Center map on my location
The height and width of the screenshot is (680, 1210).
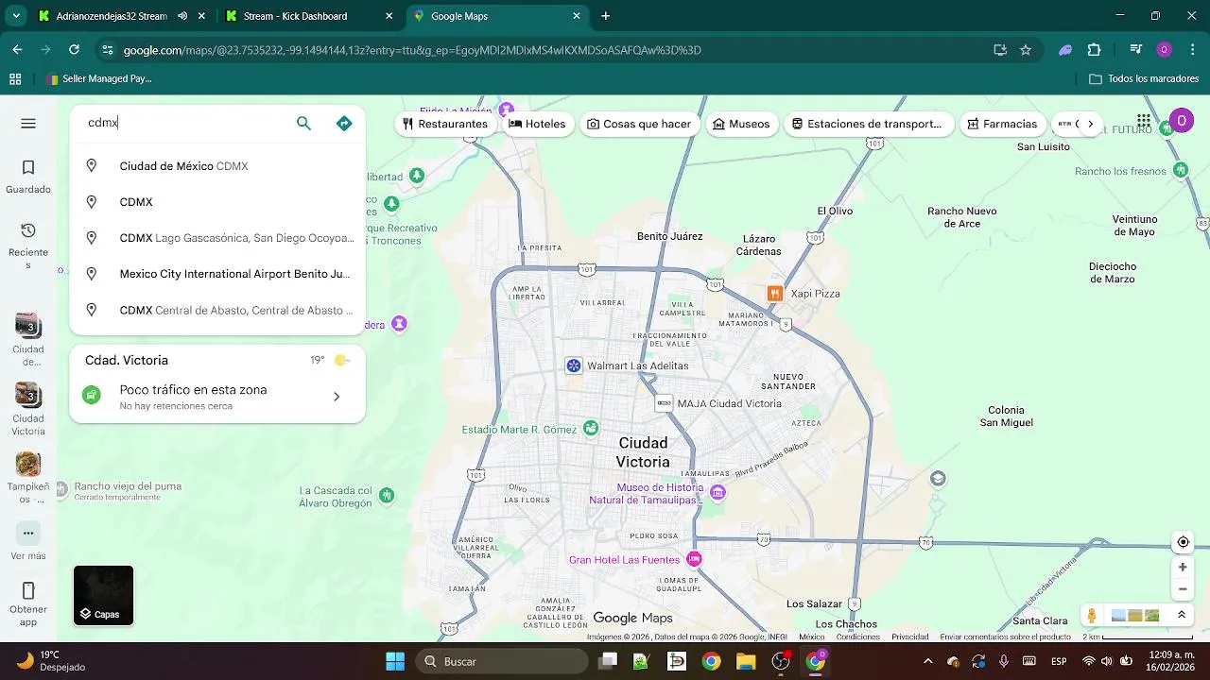[1183, 542]
